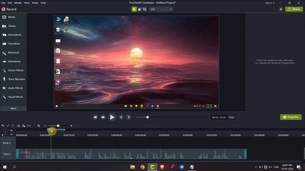The image size is (305, 171).
Task: Jump to previous media with left chevron
Action: pyautogui.click(x=121, y=117)
